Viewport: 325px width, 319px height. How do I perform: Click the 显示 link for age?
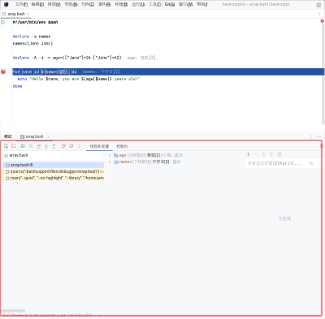point(179,155)
